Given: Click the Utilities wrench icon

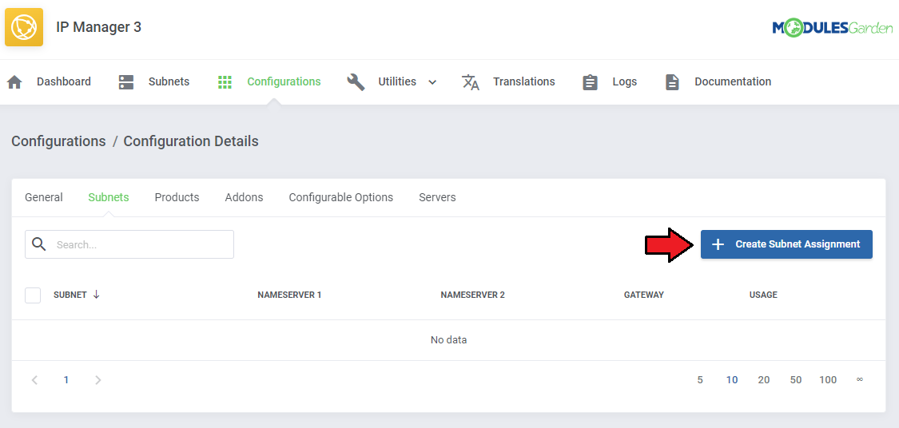Looking at the screenshot, I should [x=356, y=82].
